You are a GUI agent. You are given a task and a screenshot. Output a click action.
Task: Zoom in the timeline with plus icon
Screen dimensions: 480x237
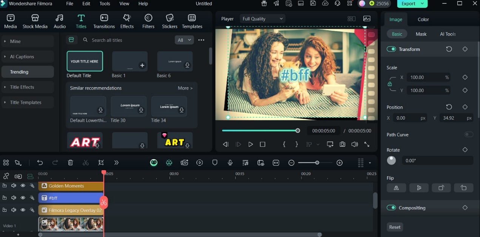[x=340, y=163]
